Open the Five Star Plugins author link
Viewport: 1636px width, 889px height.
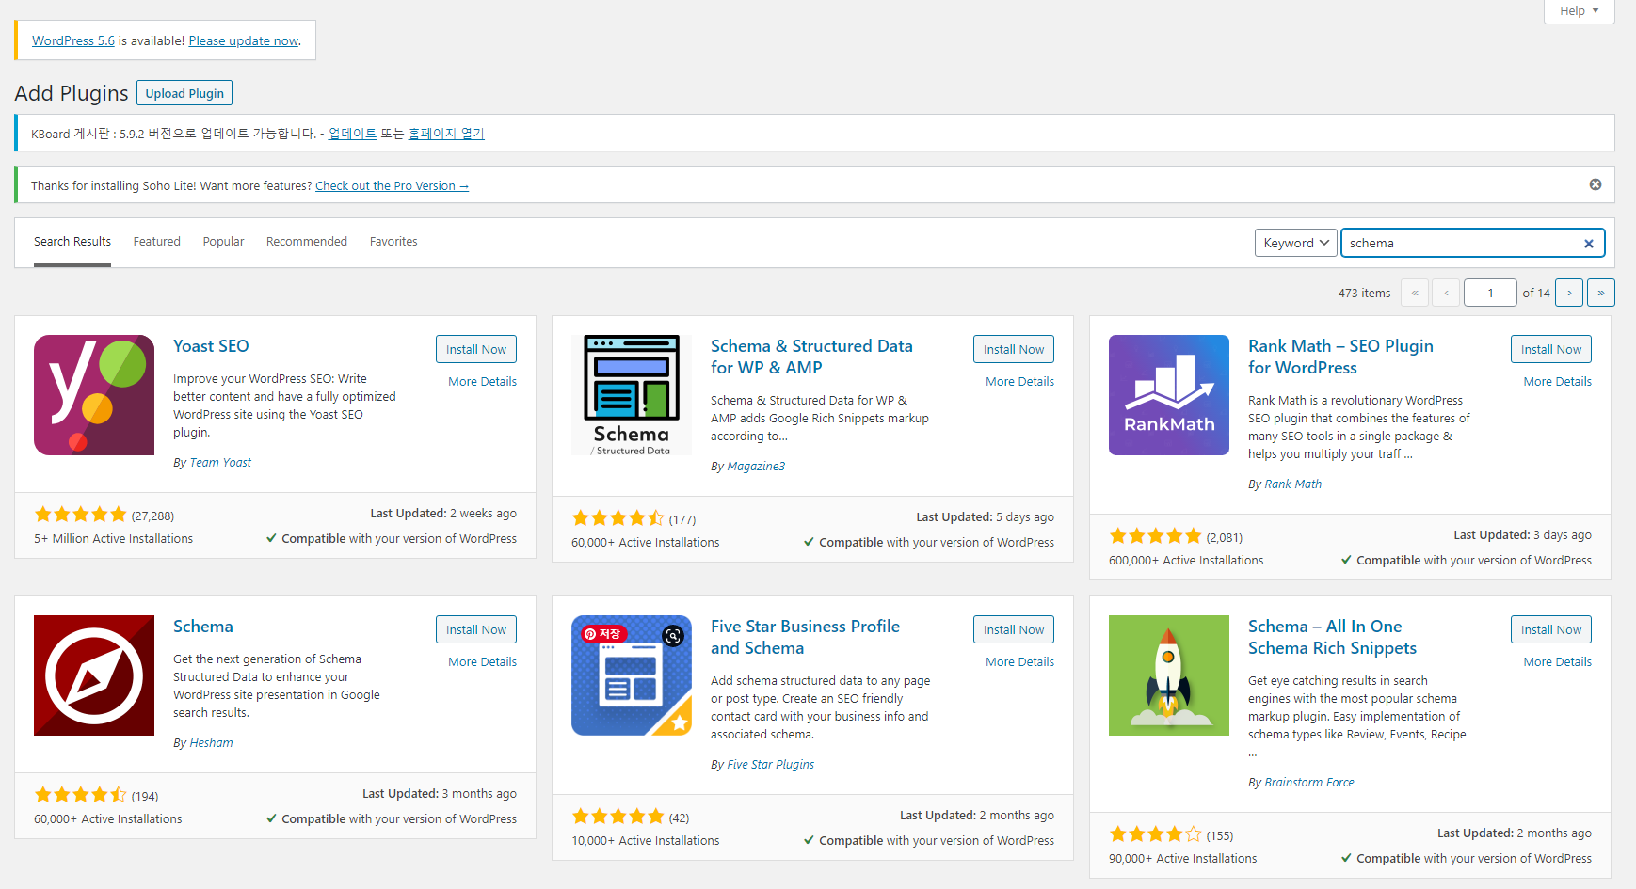tap(771, 765)
